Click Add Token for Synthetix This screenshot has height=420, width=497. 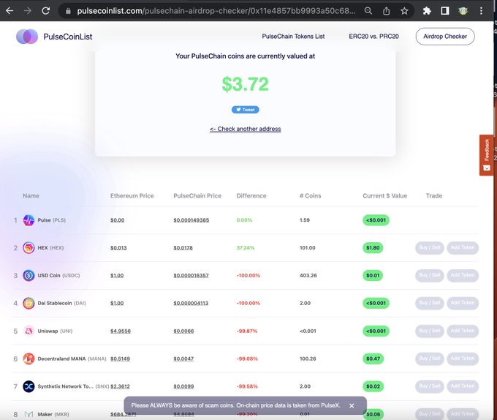coord(463,386)
